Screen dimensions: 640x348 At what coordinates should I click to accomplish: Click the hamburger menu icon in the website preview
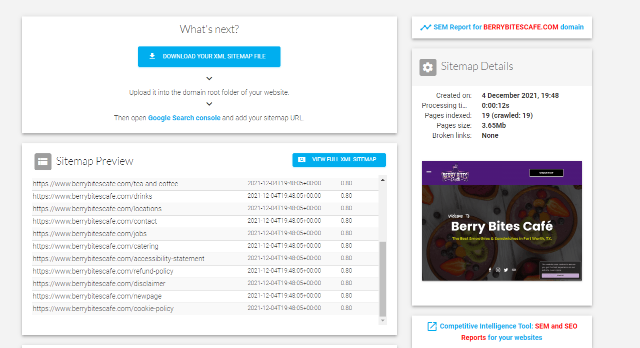pyautogui.click(x=429, y=173)
